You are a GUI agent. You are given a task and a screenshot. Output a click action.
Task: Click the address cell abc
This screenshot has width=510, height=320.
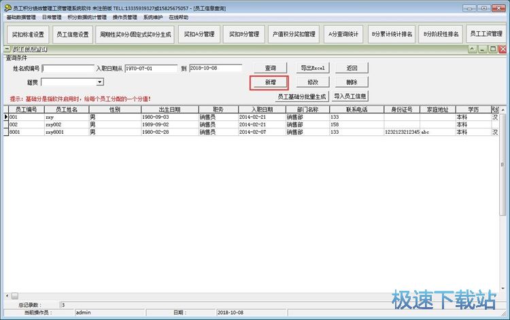click(438, 132)
